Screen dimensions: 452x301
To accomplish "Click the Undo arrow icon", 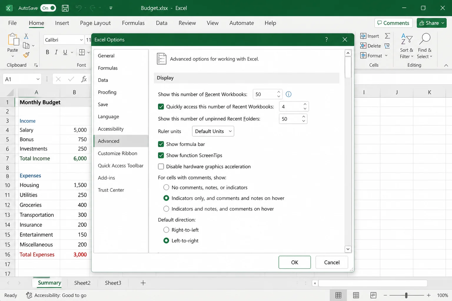I will pyautogui.click(x=78, y=8).
